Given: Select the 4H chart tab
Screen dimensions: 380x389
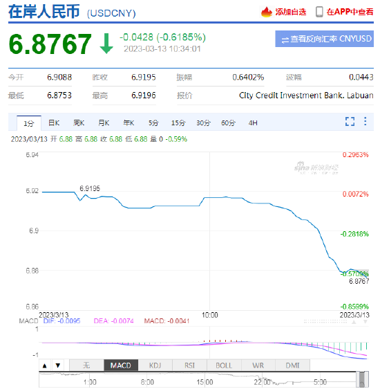Looking at the screenshot, I should click(x=253, y=123).
